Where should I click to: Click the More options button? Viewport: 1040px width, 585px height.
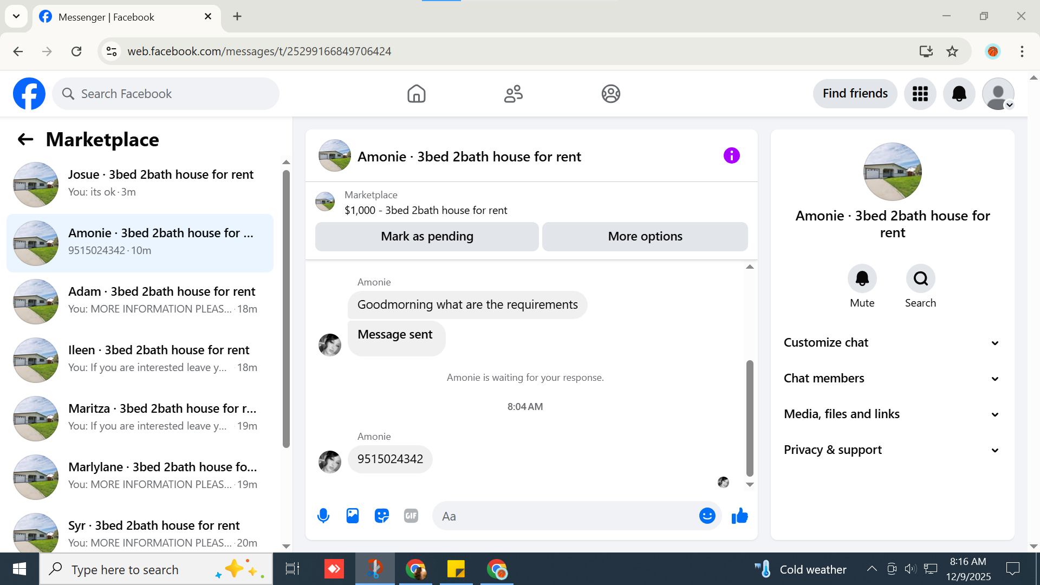click(x=645, y=237)
